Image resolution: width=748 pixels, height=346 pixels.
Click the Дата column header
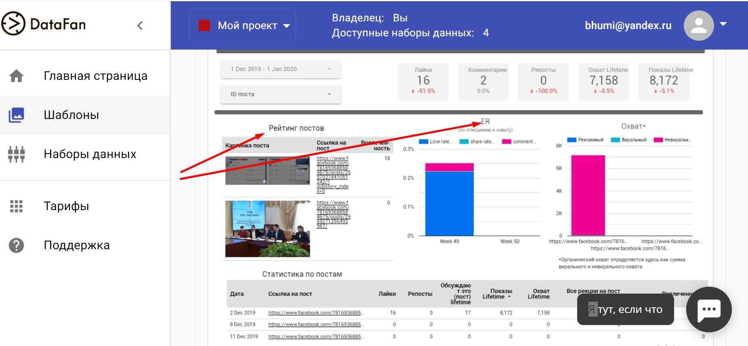(x=237, y=294)
